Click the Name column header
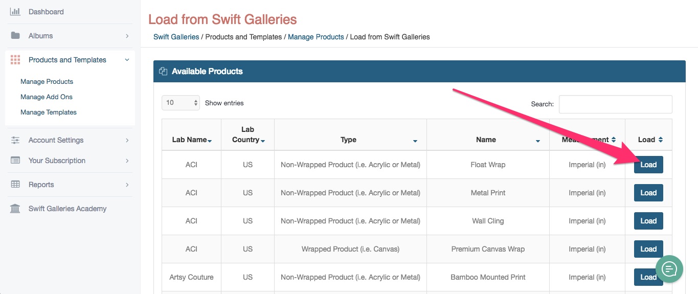Screen dimensions: 698x294 (488, 135)
